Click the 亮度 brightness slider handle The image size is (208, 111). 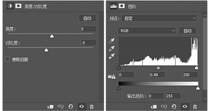click(52, 36)
